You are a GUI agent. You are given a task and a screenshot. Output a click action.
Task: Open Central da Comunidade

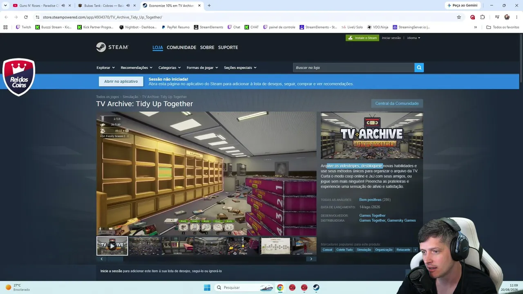point(397,103)
